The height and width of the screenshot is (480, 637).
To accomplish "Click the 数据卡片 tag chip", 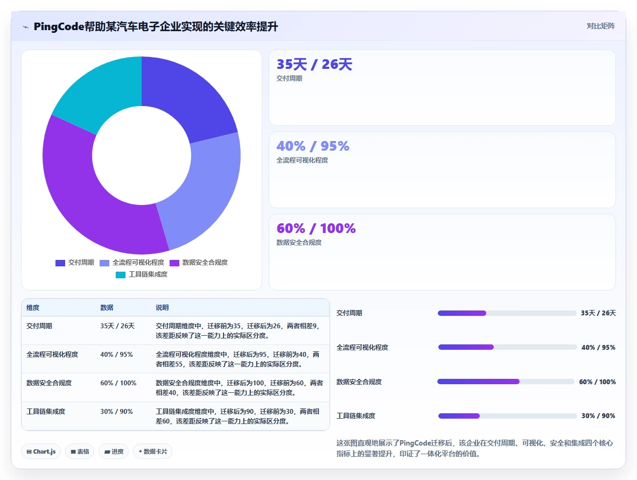I will click(153, 451).
